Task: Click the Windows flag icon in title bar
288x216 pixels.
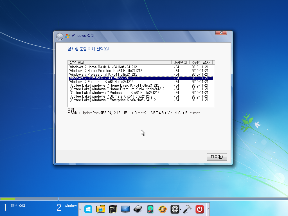Action: (x=67, y=36)
